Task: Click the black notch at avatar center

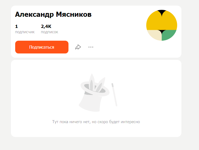Action: point(162,32)
